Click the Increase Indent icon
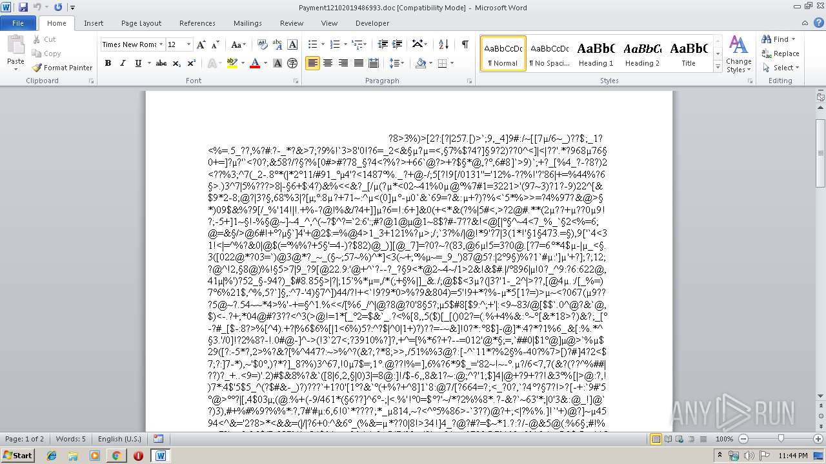This screenshot has width=826, height=464. [398, 44]
